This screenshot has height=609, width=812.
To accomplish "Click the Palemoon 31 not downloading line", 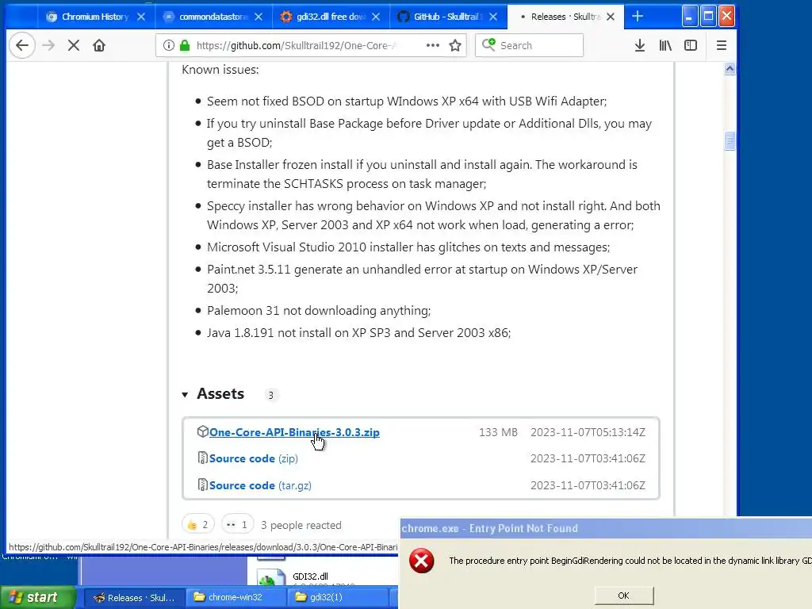I will [319, 311].
